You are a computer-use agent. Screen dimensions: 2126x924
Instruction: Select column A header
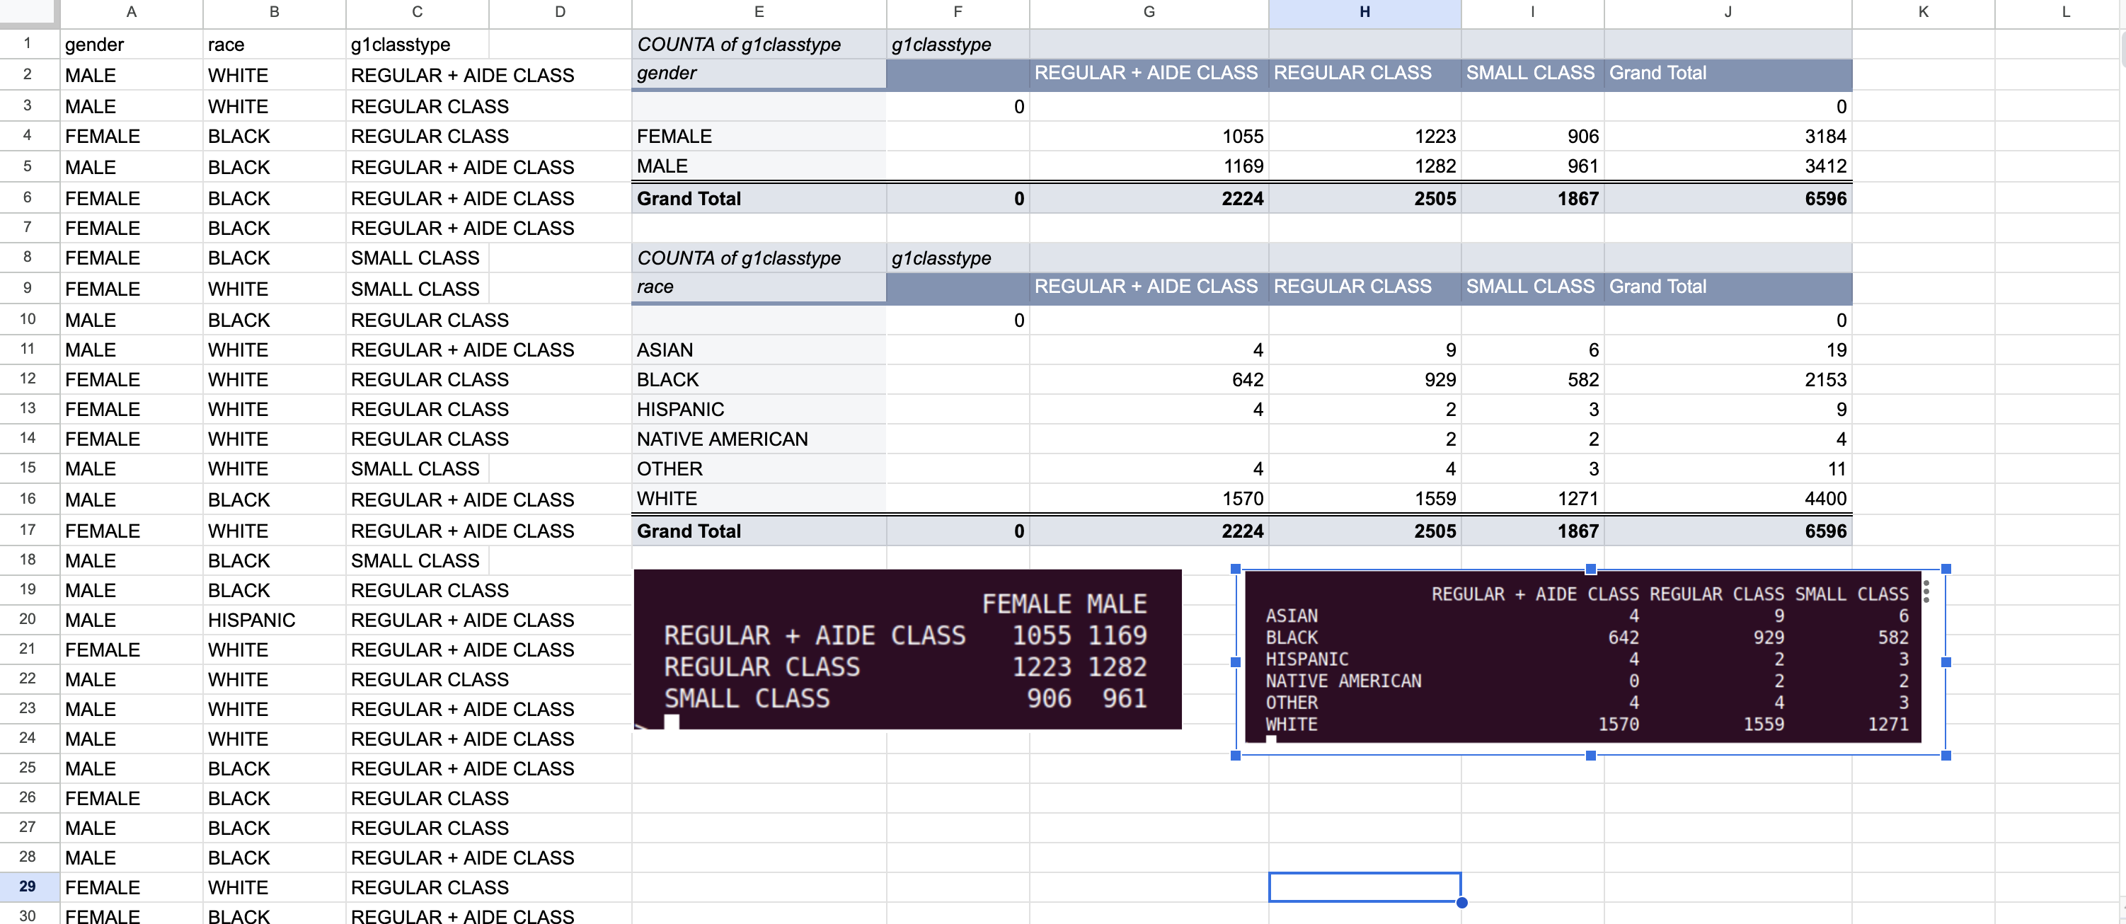(130, 12)
